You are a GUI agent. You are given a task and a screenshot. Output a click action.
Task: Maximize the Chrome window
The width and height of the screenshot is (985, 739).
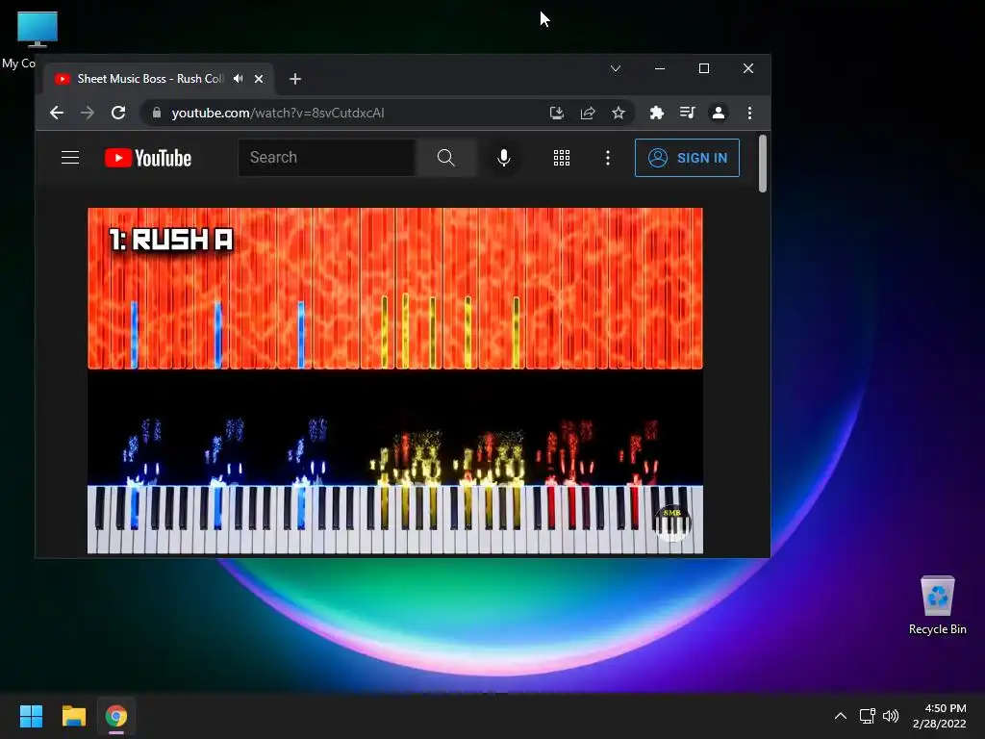(704, 68)
